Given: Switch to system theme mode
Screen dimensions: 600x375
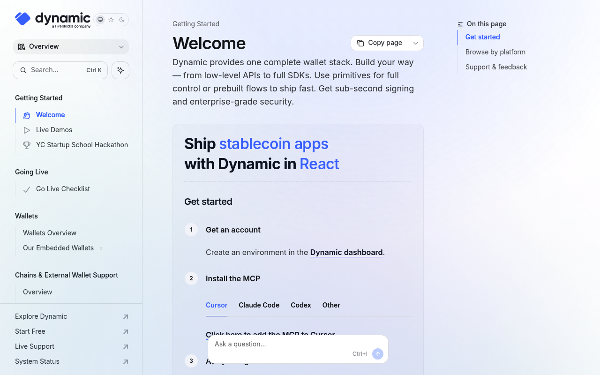Looking at the screenshot, I should click(x=100, y=20).
